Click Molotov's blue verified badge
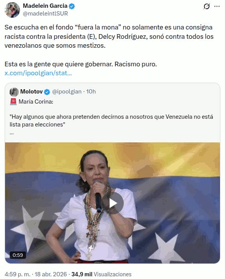 pyautogui.click(x=47, y=92)
